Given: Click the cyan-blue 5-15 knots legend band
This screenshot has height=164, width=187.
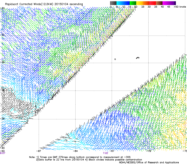Looking at the screenshot, I should [x=123, y=3].
